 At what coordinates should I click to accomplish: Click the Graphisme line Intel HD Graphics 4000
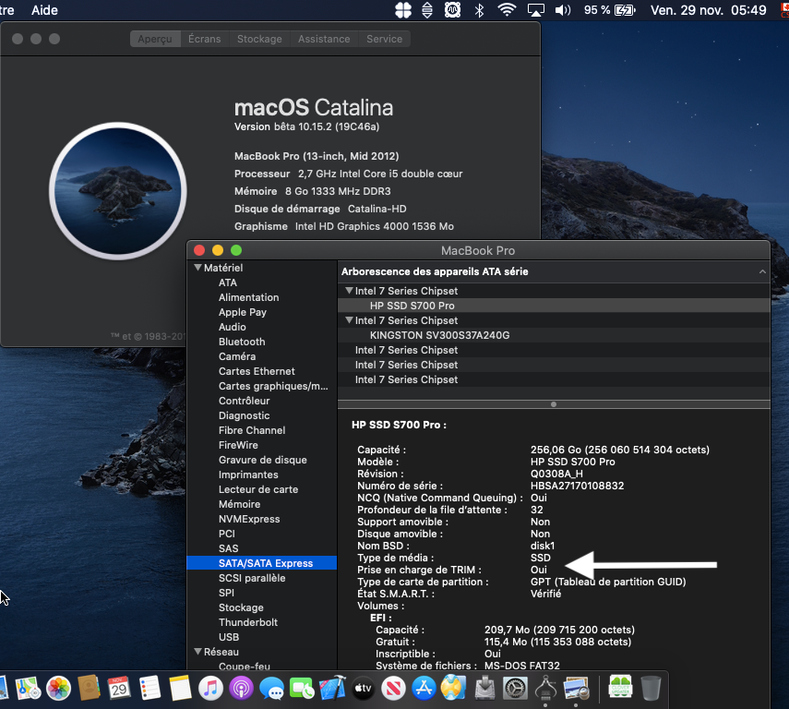[344, 226]
